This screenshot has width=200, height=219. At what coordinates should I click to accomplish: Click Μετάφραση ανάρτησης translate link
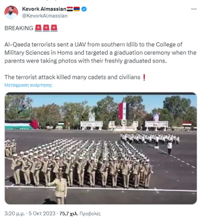coord(28,85)
